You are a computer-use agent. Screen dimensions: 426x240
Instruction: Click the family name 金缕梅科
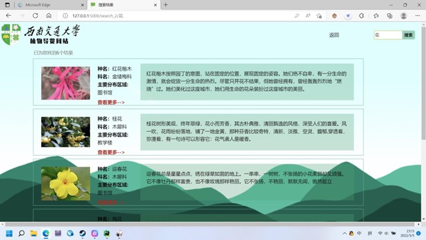click(122, 77)
